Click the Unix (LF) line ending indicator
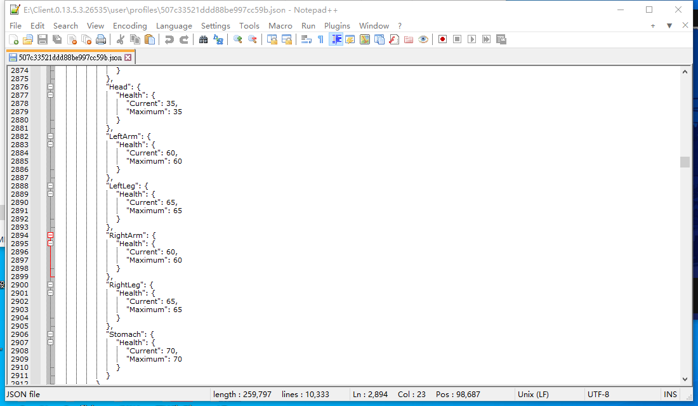The width and height of the screenshot is (698, 406). point(533,394)
